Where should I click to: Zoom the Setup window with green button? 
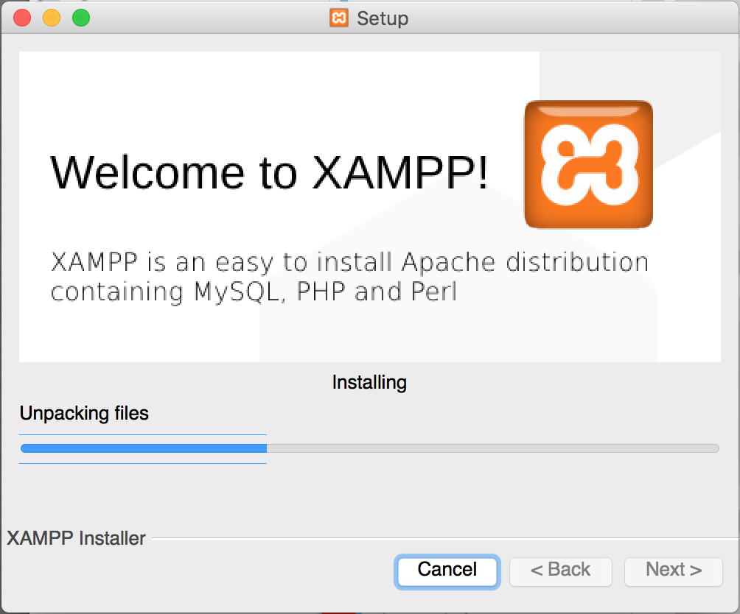tap(81, 18)
